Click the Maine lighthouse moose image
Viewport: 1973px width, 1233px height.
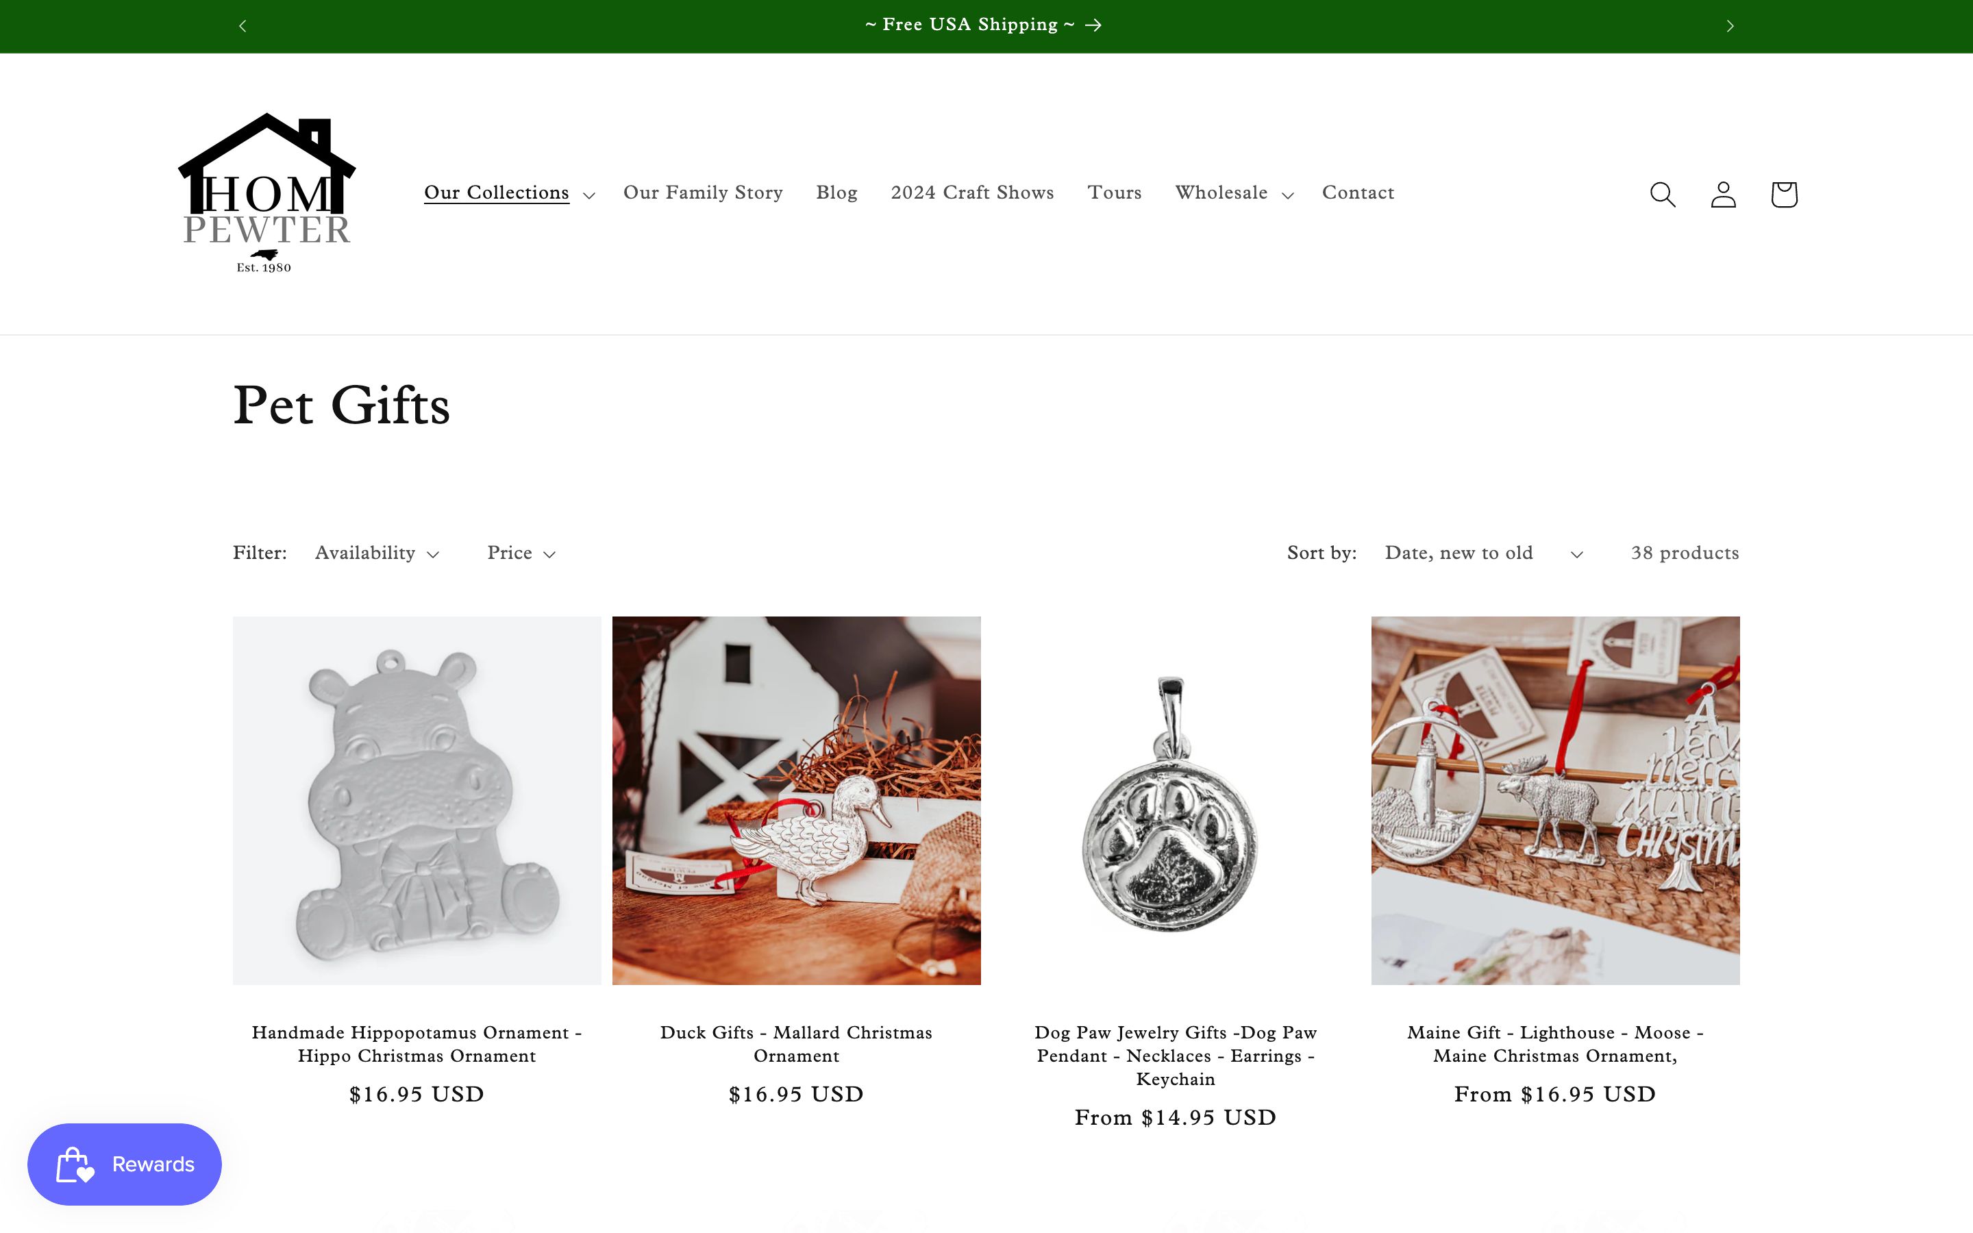click(1554, 800)
